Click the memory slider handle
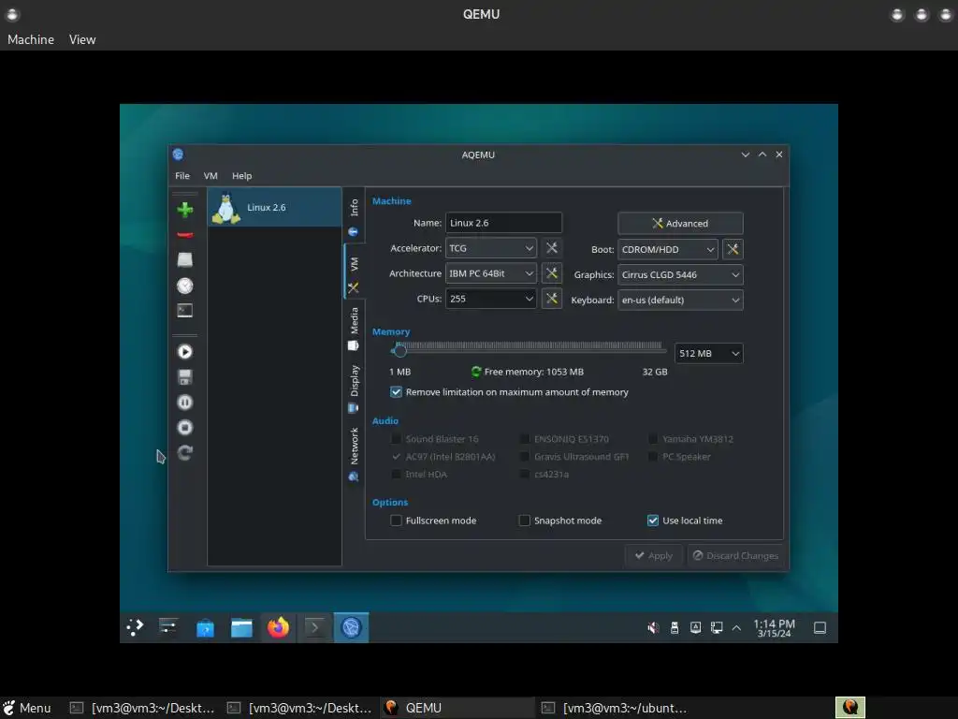Viewport: 958px width, 719px height. (x=400, y=350)
